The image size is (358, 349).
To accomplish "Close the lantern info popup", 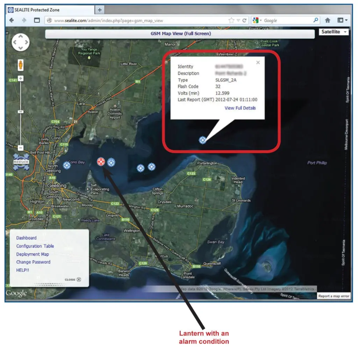I will point(258,62).
